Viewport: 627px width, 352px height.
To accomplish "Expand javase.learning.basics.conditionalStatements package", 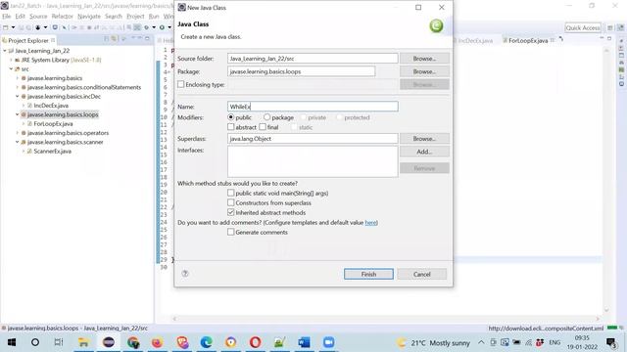I will (x=18, y=87).
